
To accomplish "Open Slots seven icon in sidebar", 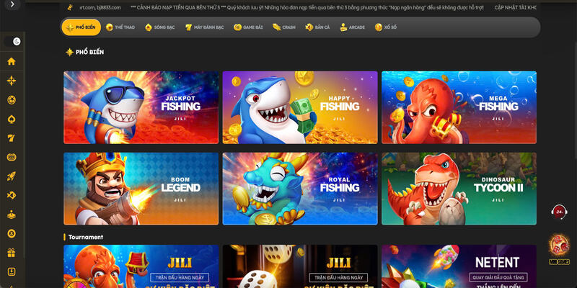I will (x=12, y=138).
